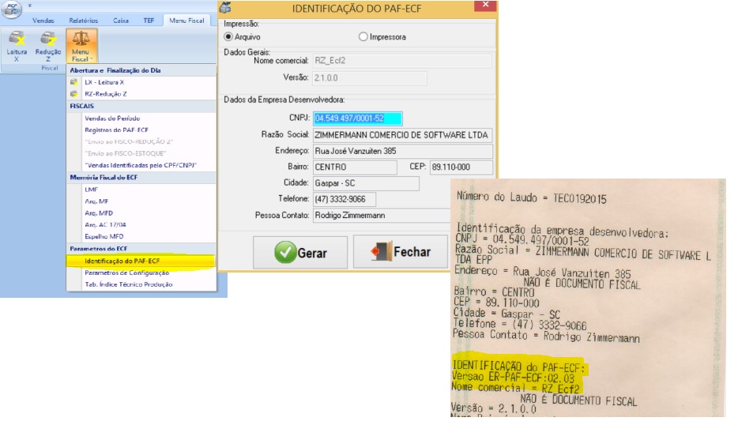The width and height of the screenshot is (738, 425).
Task: Click the icon beside LX - Leitura X
Action: pos(74,82)
